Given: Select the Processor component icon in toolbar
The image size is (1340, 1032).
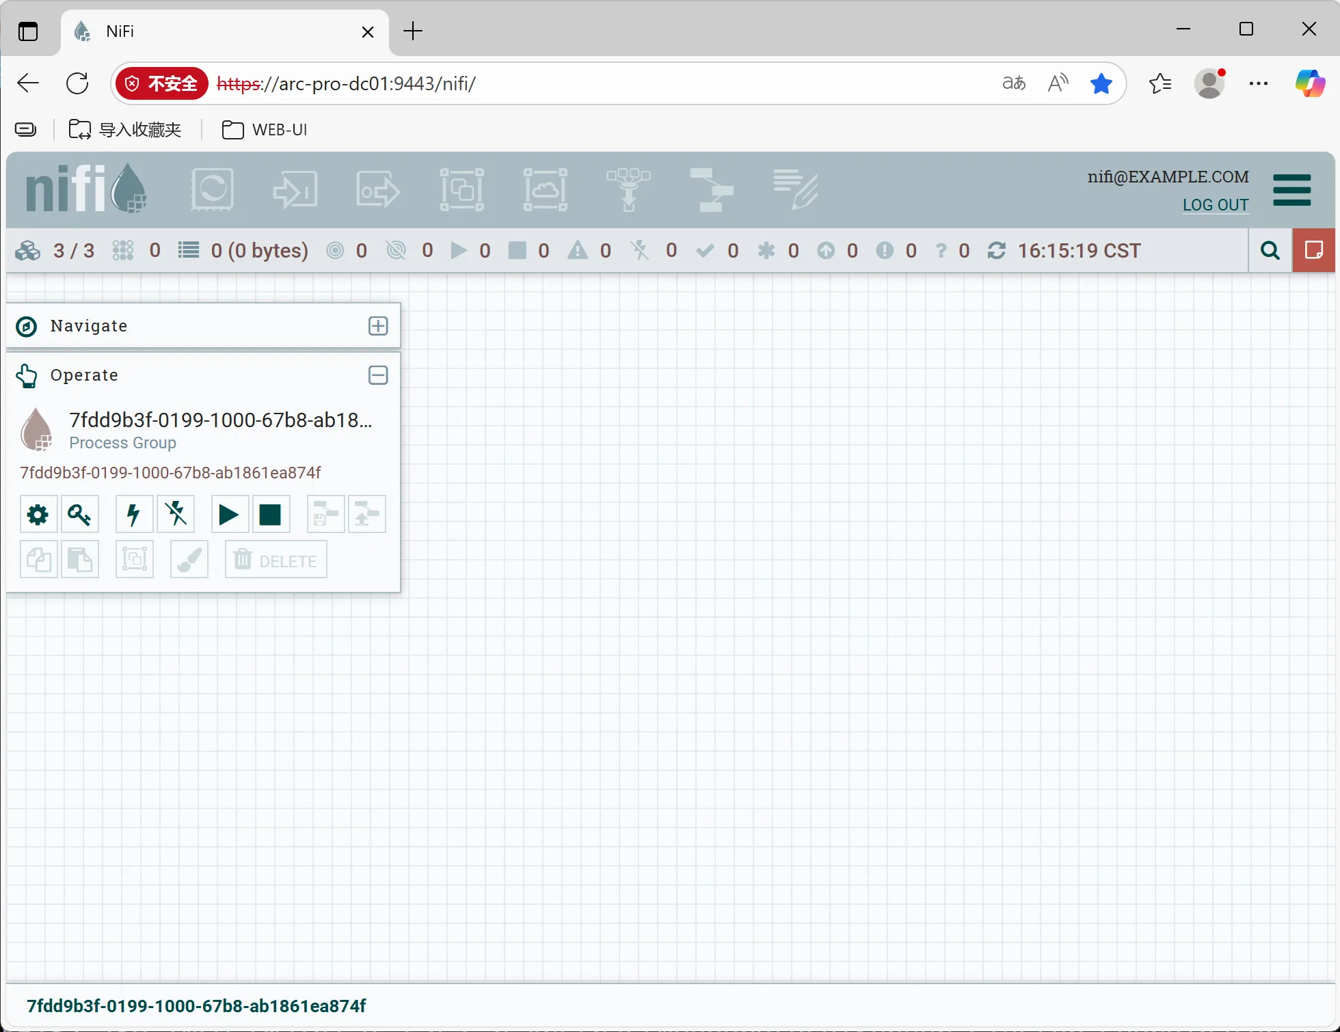Looking at the screenshot, I should (212, 189).
